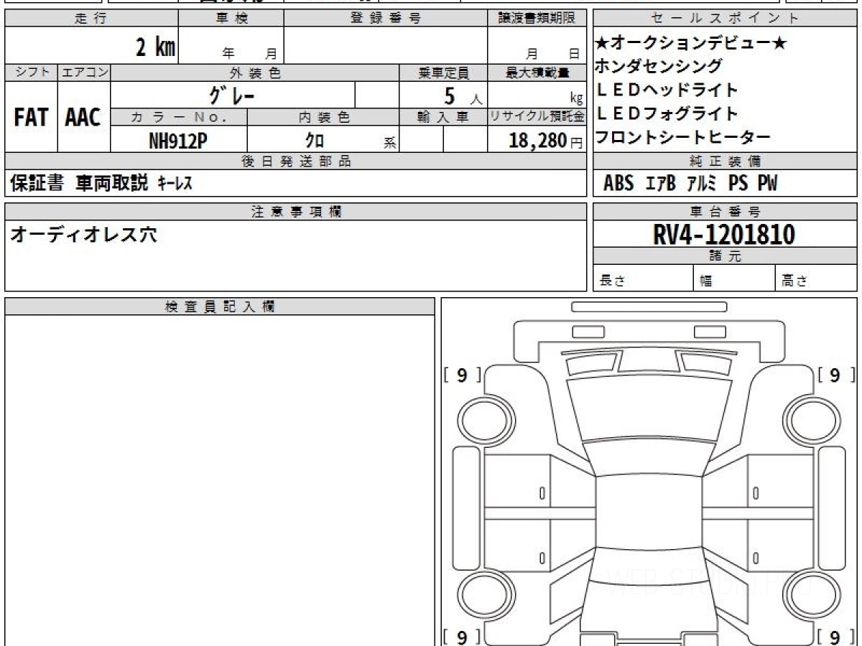Click the 車台番号 header
Screen dimensions: 862x646
tap(725, 211)
